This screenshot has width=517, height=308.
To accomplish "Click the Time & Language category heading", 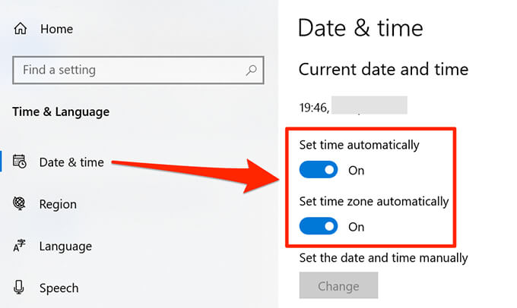I will (x=61, y=112).
